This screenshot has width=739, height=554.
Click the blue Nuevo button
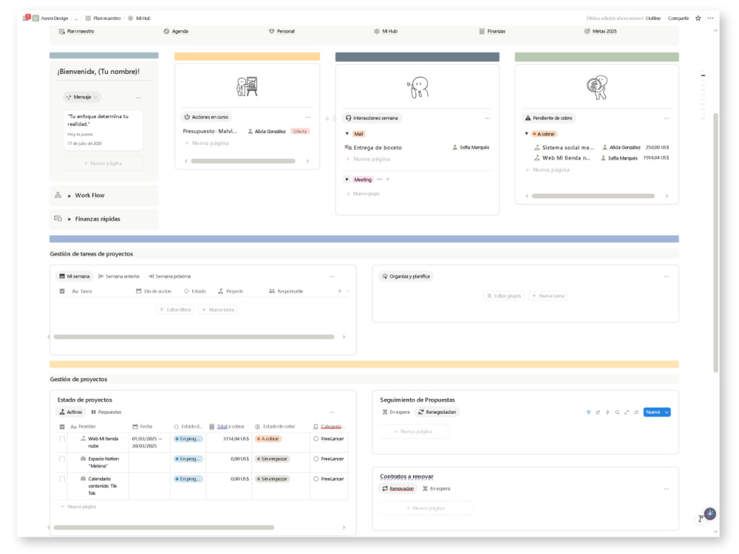tap(653, 412)
